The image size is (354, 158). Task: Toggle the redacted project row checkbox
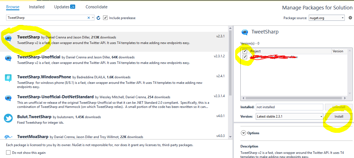tap(245, 57)
